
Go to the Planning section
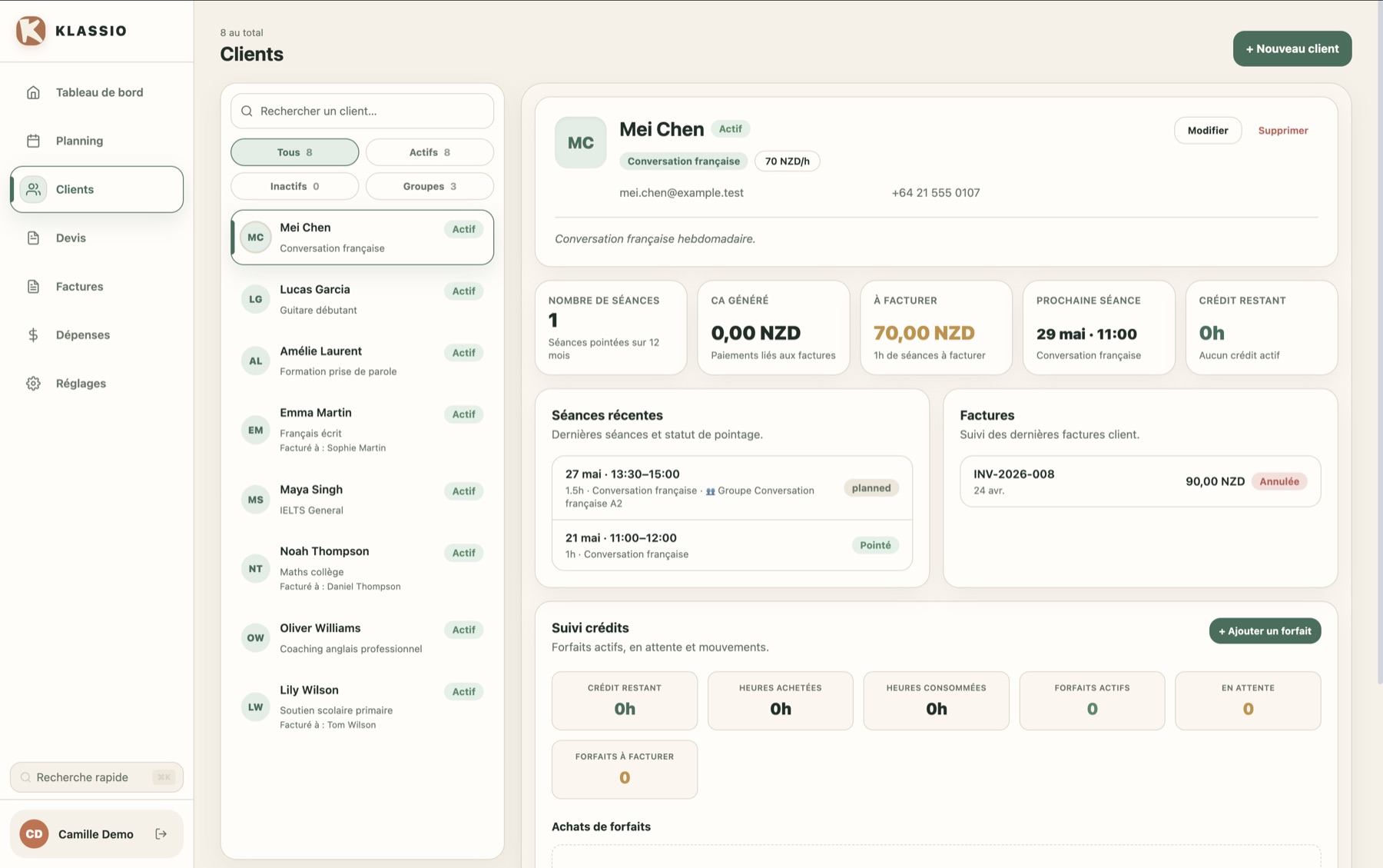pos(97,141)
